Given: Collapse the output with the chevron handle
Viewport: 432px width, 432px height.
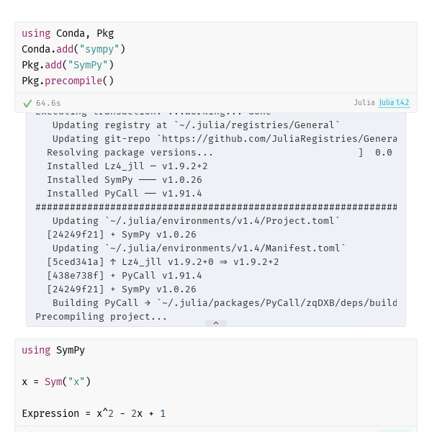Looking at the screenshot, I should (216, 323).
